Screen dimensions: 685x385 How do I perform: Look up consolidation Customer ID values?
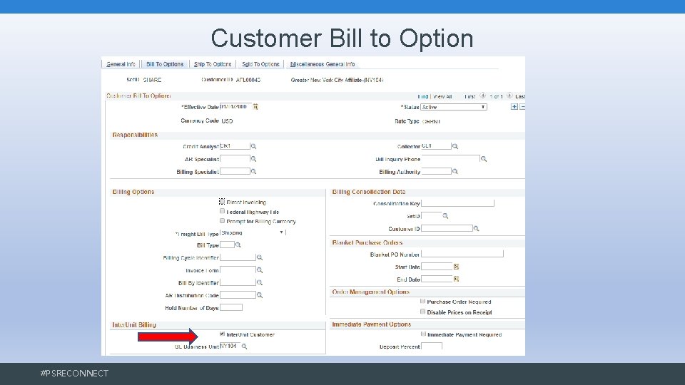tap(476, 228)
